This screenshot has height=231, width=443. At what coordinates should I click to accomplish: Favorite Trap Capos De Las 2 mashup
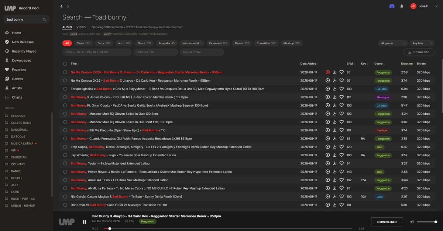[341, 147]
